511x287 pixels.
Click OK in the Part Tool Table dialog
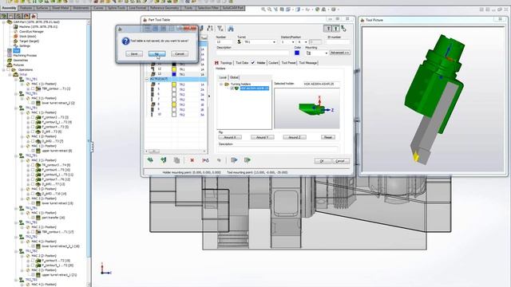(322, 161)
